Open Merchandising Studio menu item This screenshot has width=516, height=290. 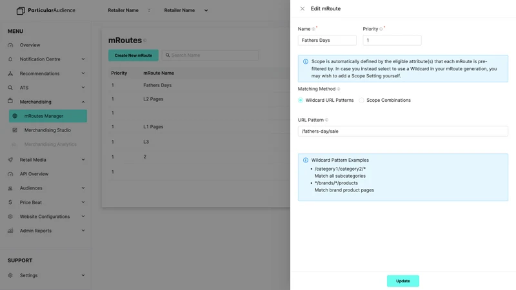(x=48, y=130)
